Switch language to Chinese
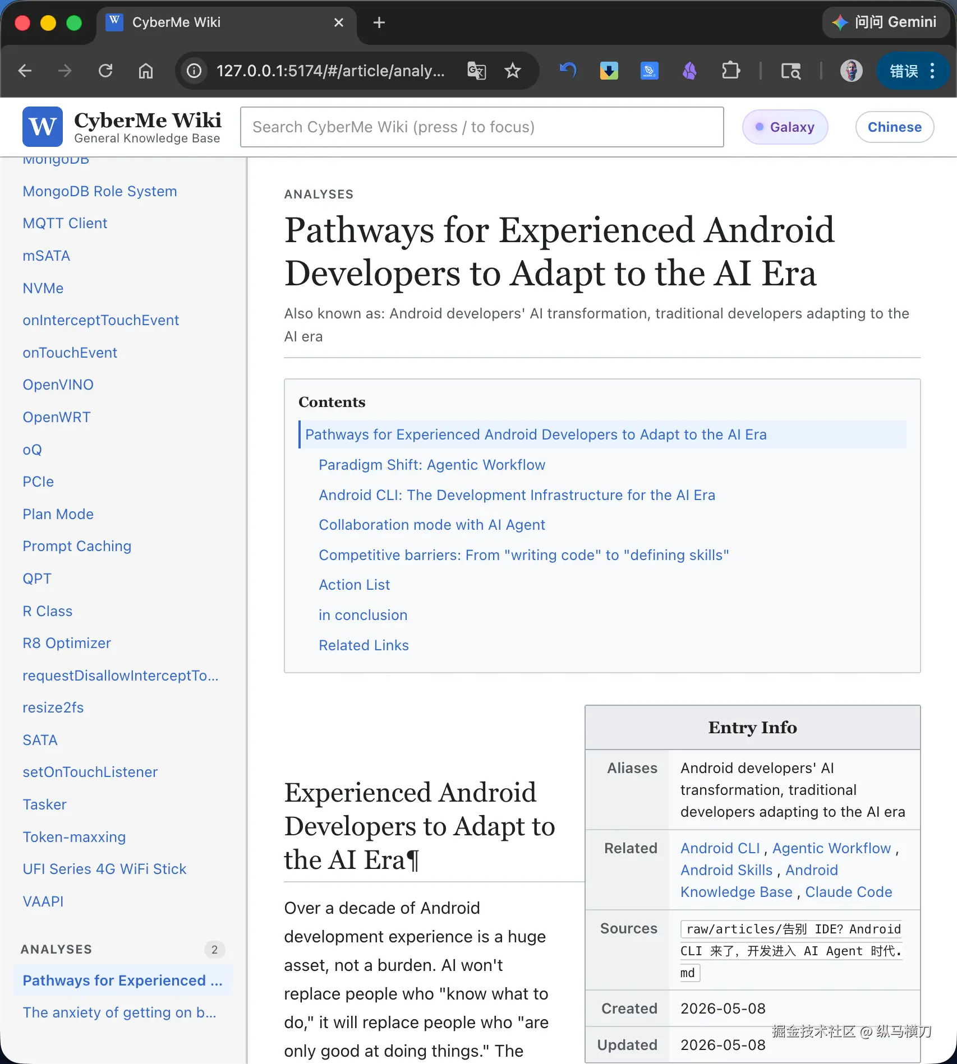The image size is (957, 1064). (895, 127)
